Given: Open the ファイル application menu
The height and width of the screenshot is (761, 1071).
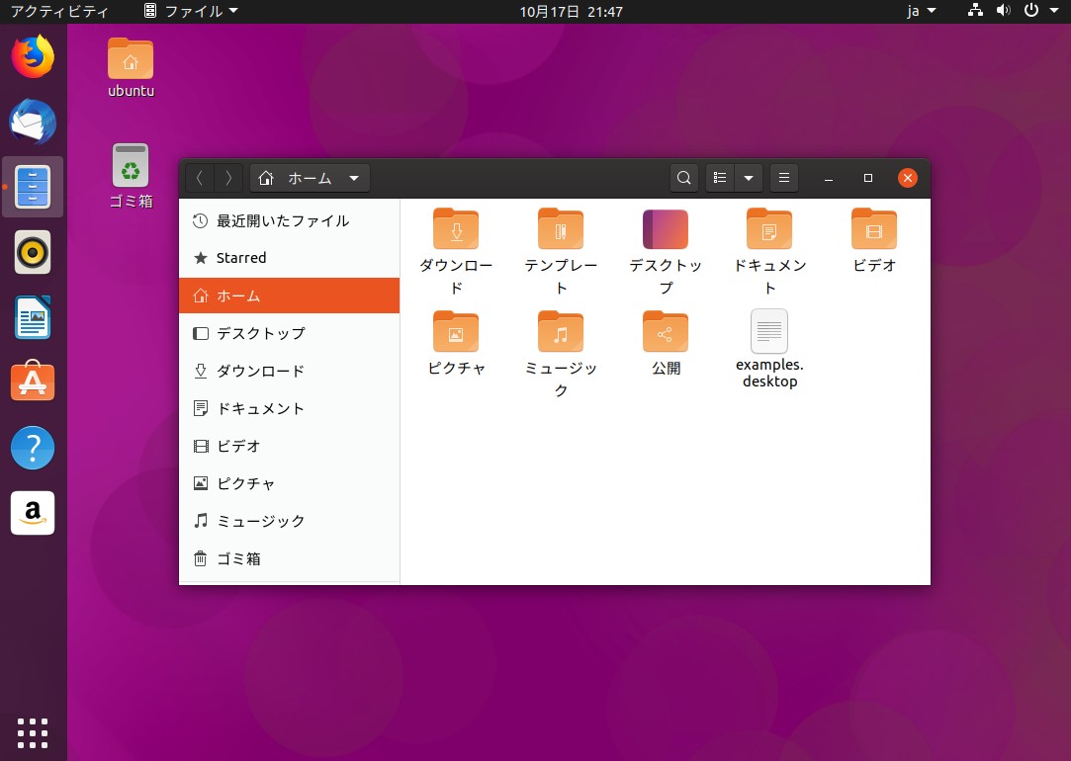Looking at the screenshot, I should point(191,11).
